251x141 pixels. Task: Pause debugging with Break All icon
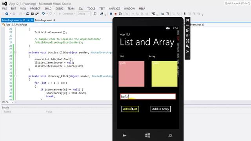[x=111, y=14]
